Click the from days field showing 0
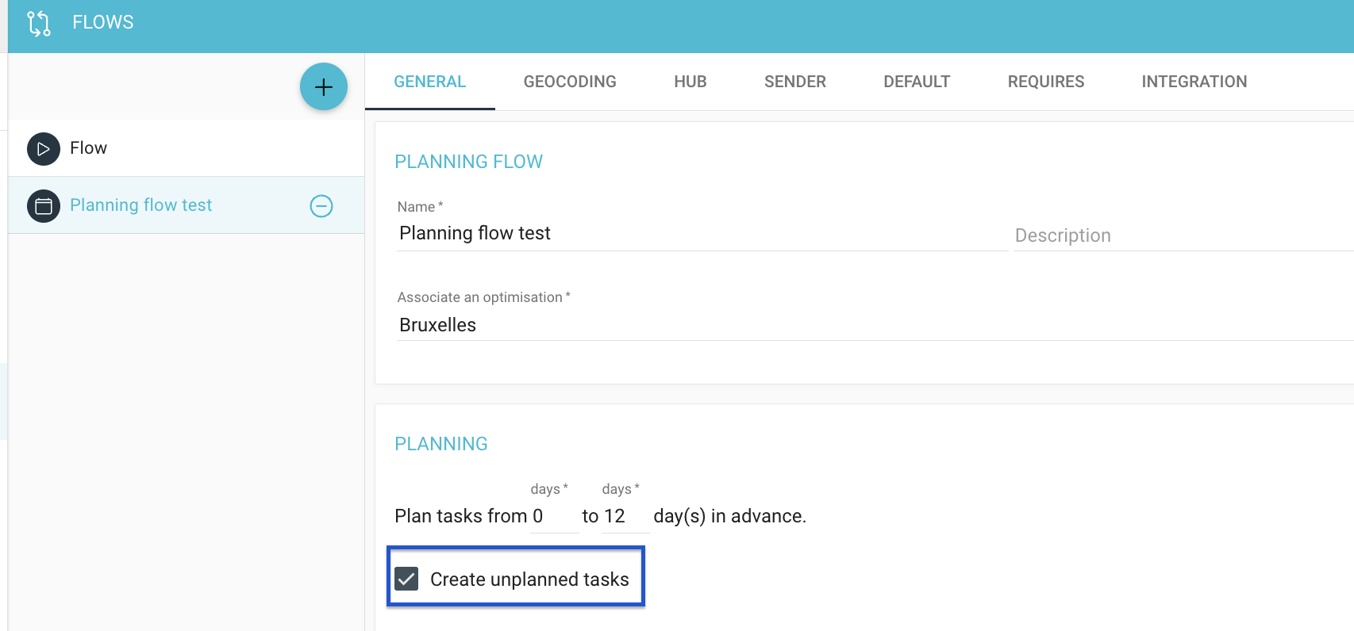Image resolution: width=1354 pixels, height=631 pixels. click(554, 516)
